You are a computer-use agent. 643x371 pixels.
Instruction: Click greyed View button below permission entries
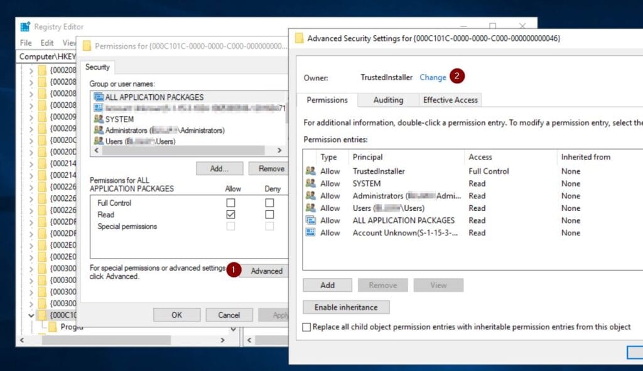pos(438,285)
